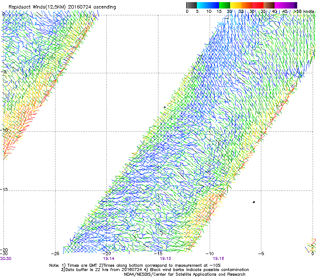Click the orange 25-30 knots legend segment
316x277 pixels.
tap(247, 5)
